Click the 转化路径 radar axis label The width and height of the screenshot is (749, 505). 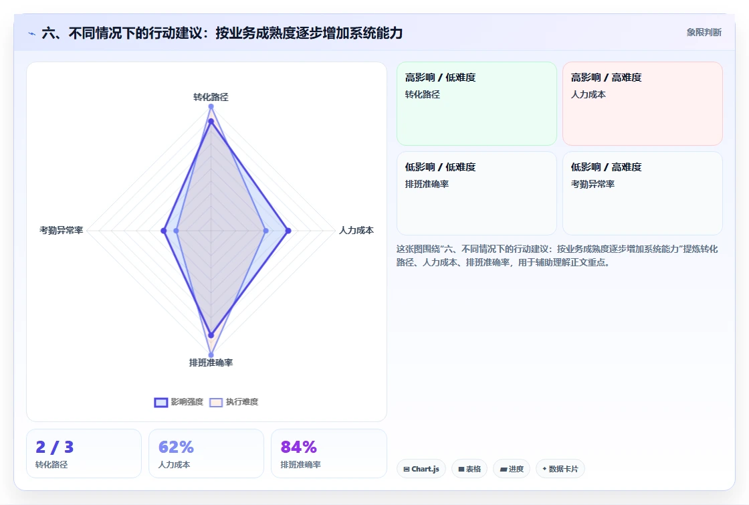tap(211, 97)
